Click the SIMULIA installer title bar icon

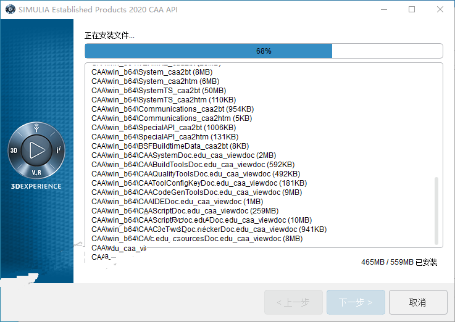coord(10,9)
